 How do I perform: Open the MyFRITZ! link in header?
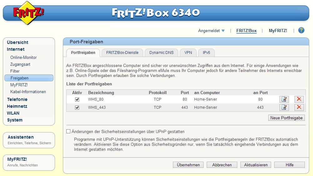pos(278,31)
